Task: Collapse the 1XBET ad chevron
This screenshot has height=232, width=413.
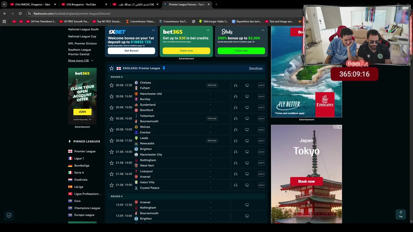Action: (x=153, y=30)
